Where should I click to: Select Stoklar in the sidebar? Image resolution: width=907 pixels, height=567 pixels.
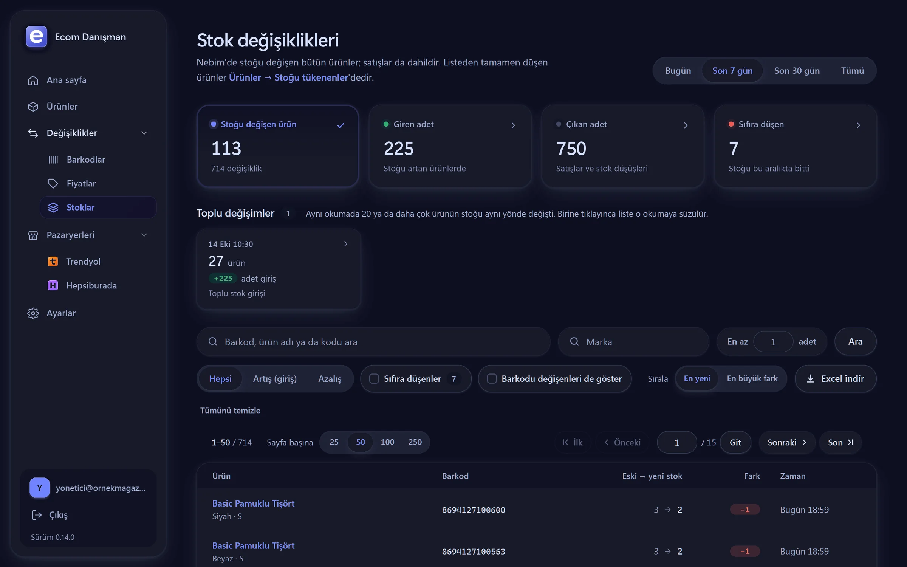pyautogui.click(x=98, y=207)
